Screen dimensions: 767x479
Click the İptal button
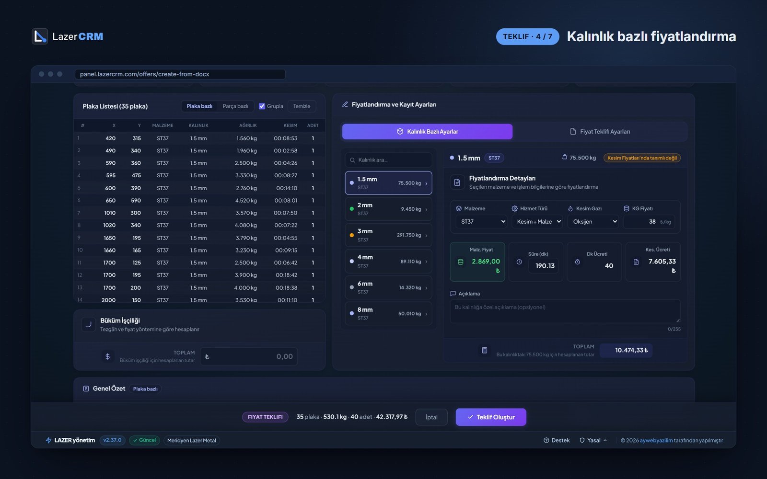431,417
